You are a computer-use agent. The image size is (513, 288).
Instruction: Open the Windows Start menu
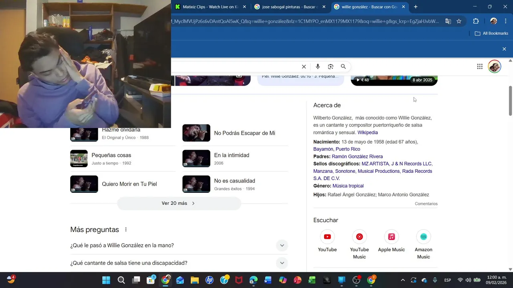106,280
